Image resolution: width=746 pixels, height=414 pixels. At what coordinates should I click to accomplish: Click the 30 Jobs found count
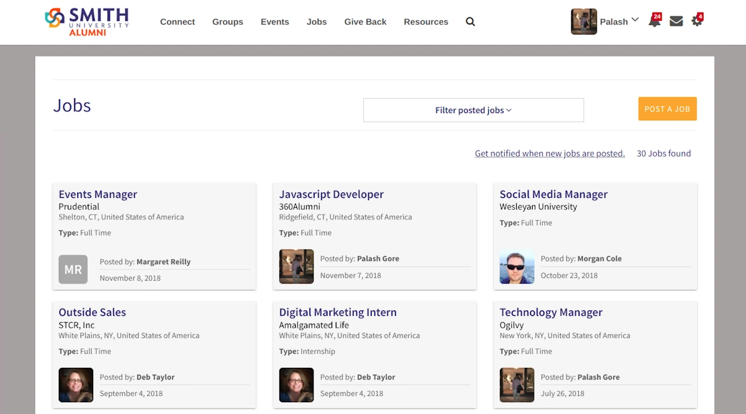coord(664,154)
